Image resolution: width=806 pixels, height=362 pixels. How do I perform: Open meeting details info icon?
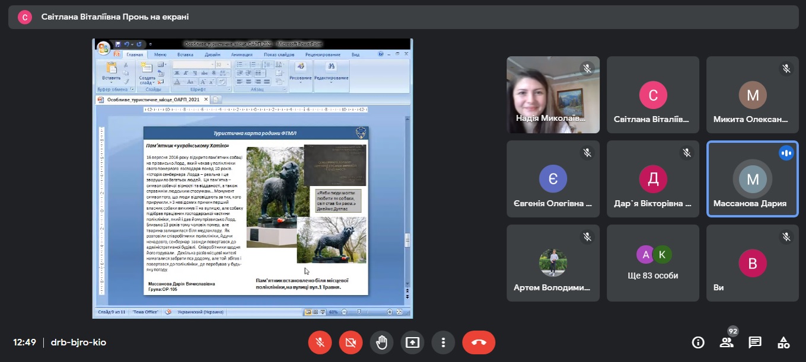(698, 342)
